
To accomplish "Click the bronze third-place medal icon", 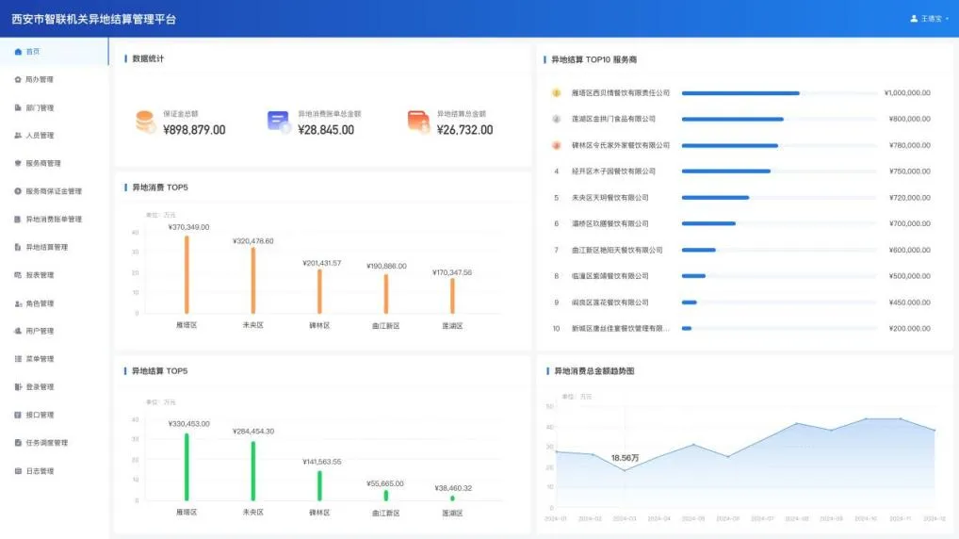I will (556, 145).
